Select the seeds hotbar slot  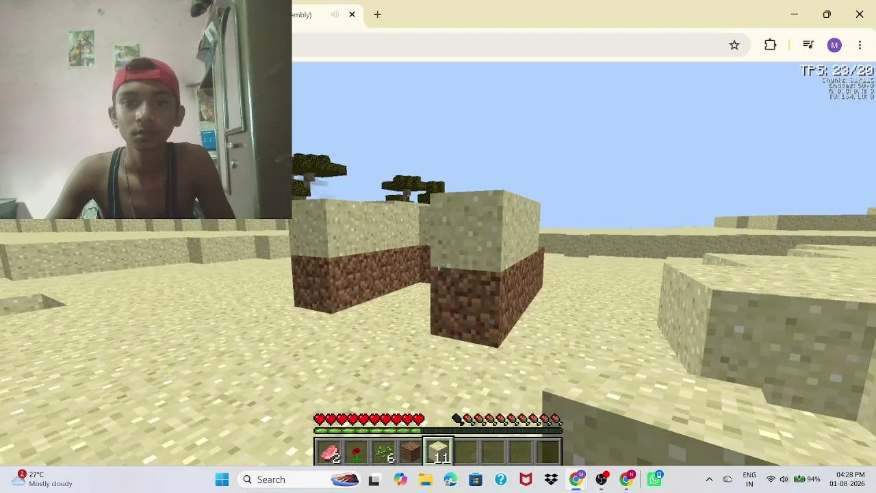click(x=383, y=452)
